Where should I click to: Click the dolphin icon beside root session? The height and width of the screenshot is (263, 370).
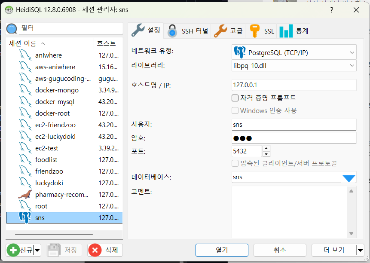pyautogui.click(x=25, y=206)
